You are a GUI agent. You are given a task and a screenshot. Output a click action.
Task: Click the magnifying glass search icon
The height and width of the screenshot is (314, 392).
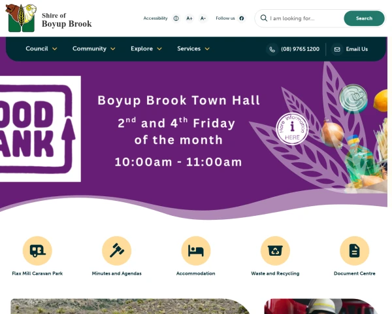[x=264, y=18]
